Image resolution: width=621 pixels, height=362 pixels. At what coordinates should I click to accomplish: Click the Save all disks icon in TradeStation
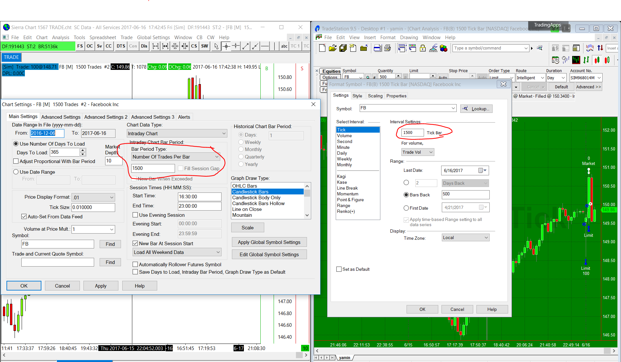(x=343, y=48)
